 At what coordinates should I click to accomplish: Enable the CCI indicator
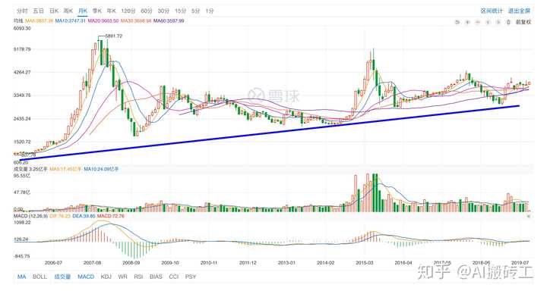pyautogui.click(x=174, y=277)
